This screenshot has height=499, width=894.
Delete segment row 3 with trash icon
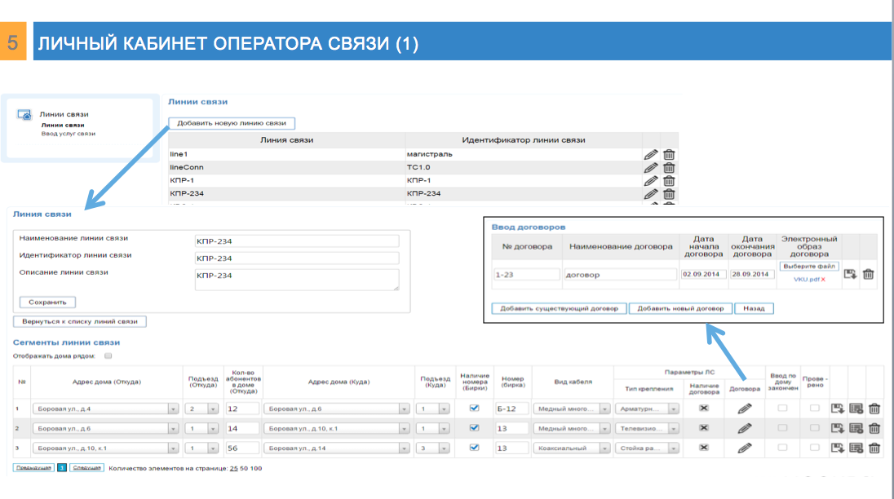click(x=874, y=448)
